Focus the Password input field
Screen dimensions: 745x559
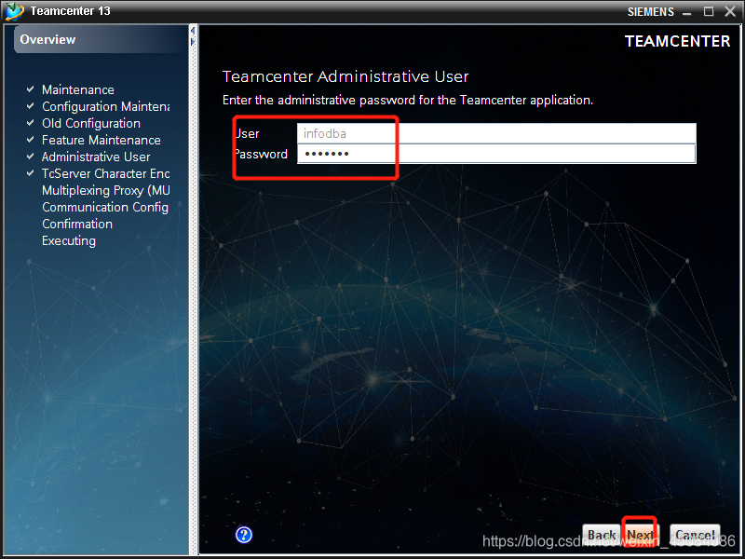[496, 154]
